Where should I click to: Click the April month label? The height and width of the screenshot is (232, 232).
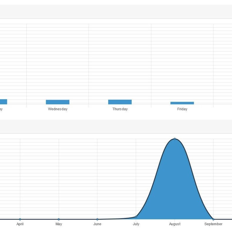[x=20, y=224]
